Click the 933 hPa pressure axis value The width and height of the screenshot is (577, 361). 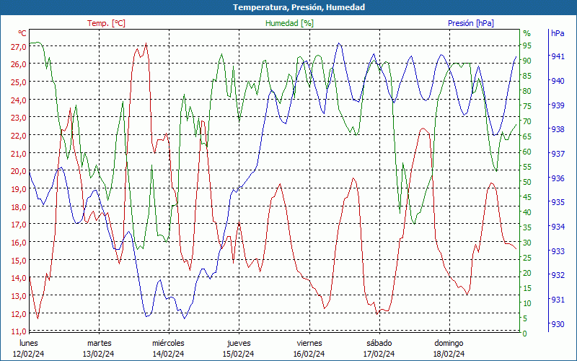[558, 251]
